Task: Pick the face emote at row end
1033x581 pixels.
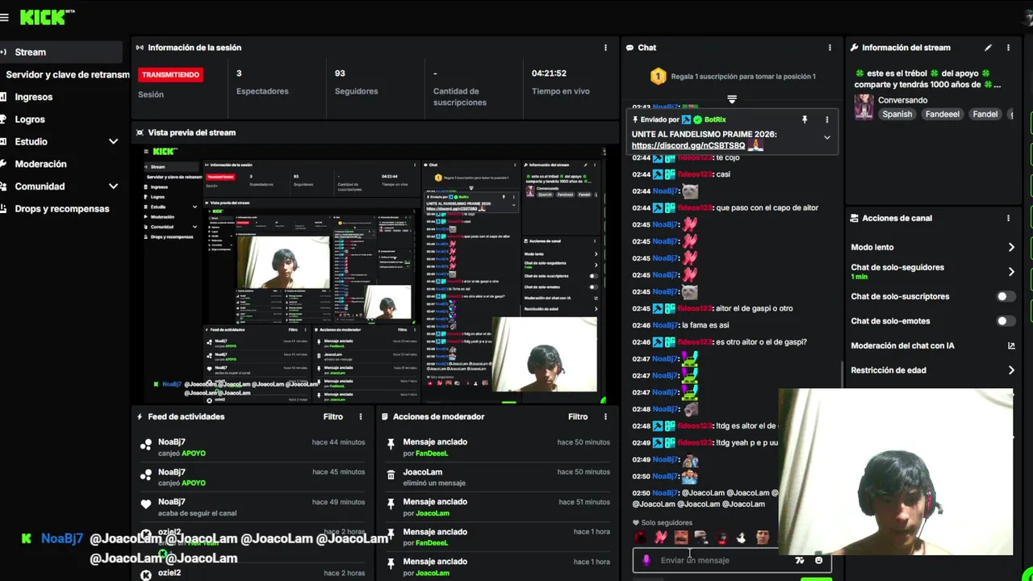Action: pos(763,537)
